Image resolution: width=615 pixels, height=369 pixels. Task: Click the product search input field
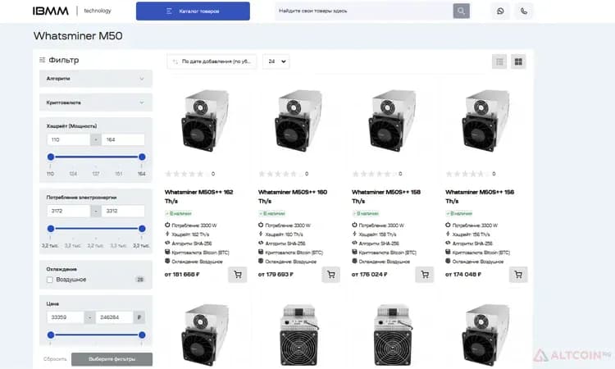point(363,11)
